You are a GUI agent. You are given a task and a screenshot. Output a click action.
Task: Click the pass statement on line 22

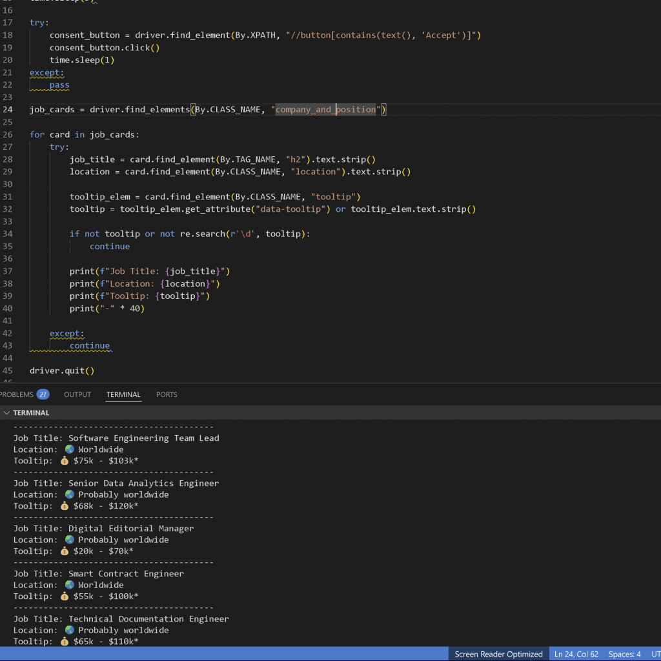[x=59, y=85]
